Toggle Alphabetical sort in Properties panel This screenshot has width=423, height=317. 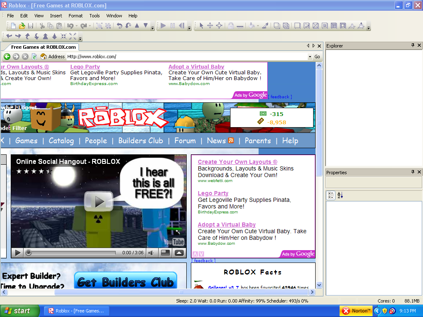[340, 195]
